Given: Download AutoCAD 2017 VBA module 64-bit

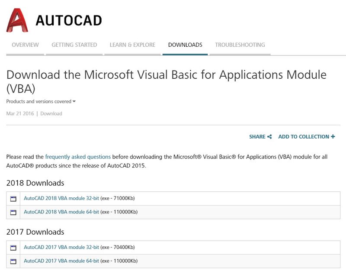Looking at the screenshot, I should (x=61, y=261).
